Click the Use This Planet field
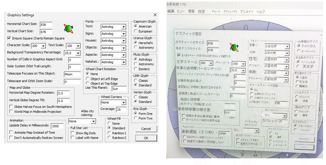The height and width of the screenshot is (165, 326). tap(119, 89)
